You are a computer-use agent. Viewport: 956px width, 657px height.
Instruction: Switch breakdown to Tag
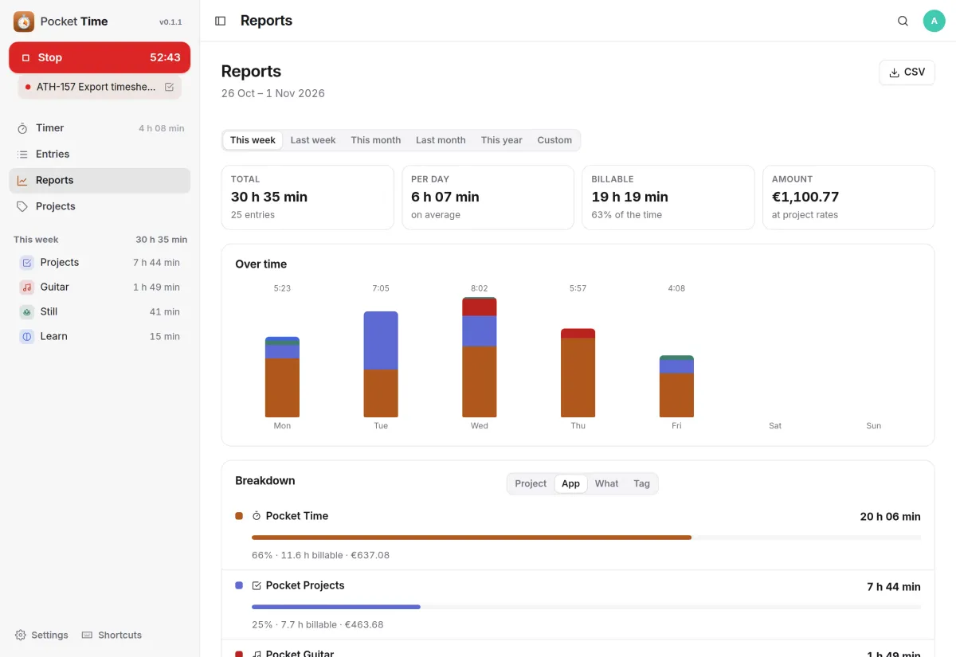tap(641, 483)
